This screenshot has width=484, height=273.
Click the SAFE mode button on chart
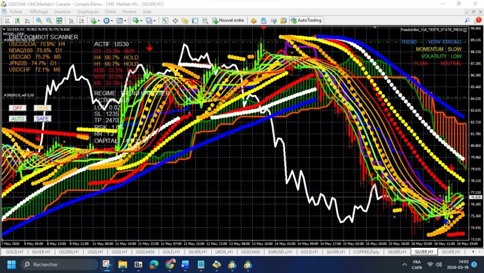point(42,119)
